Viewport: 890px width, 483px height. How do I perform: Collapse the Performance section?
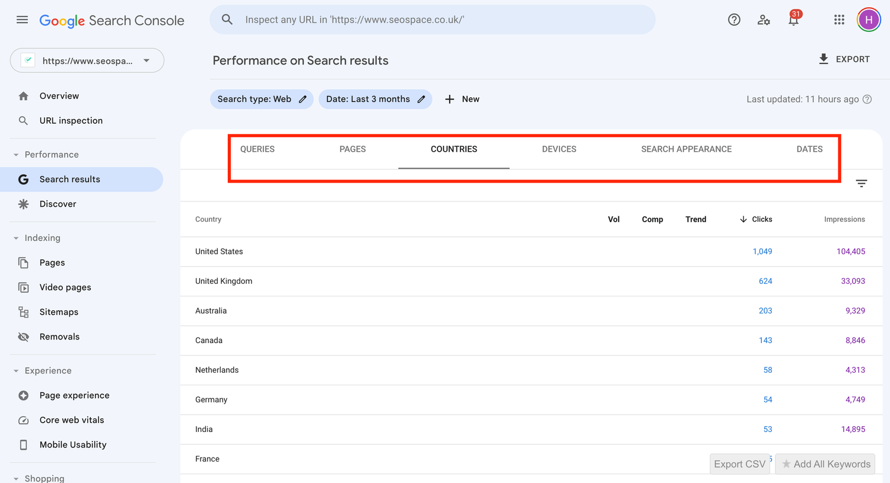[x=15, y=154]
